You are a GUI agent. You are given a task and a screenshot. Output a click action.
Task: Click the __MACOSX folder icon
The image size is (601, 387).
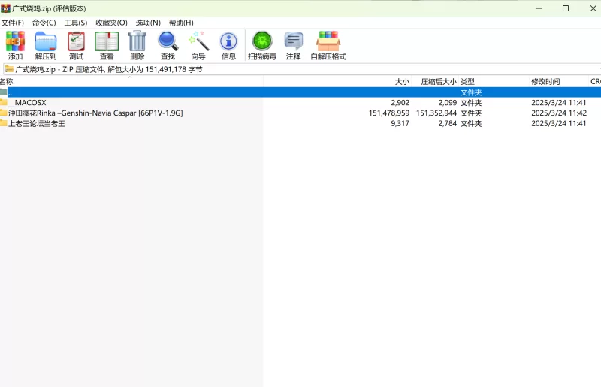pyautogui.click(x=4, y=102)
